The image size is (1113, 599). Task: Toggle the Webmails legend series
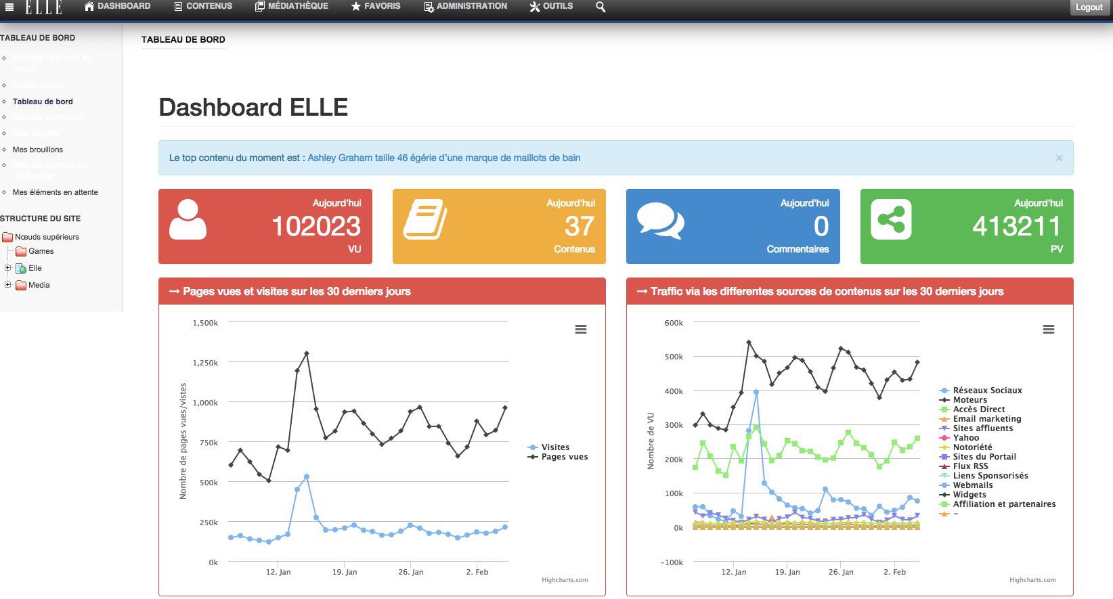point(965,485)
